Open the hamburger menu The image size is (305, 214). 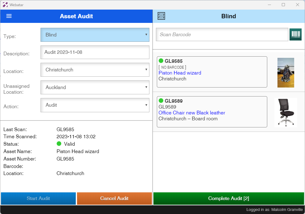pyautogui.click(x=9, y=16)
